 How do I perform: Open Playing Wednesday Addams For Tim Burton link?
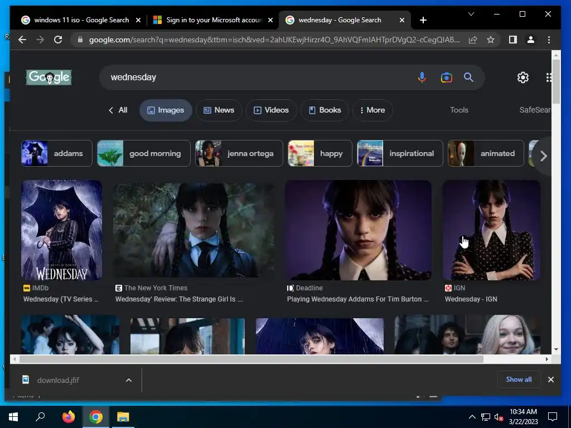click(358, 299)
